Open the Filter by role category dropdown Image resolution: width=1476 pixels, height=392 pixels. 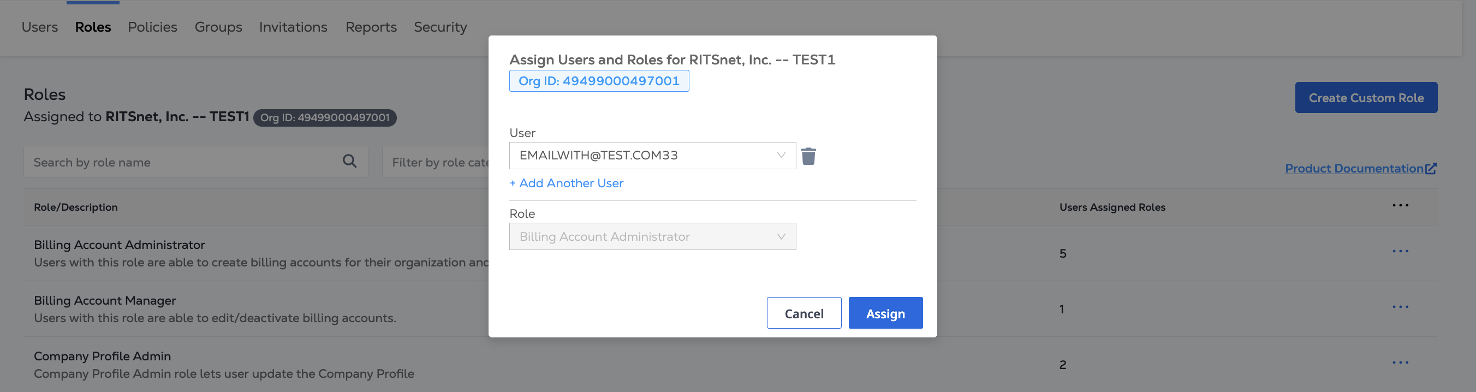click(x=436, y=162)
